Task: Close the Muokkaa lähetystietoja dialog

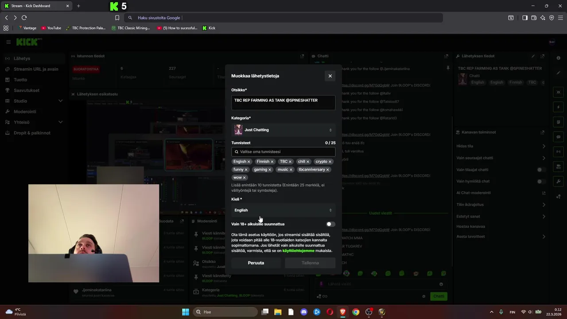Action: (x=330, y=76)
